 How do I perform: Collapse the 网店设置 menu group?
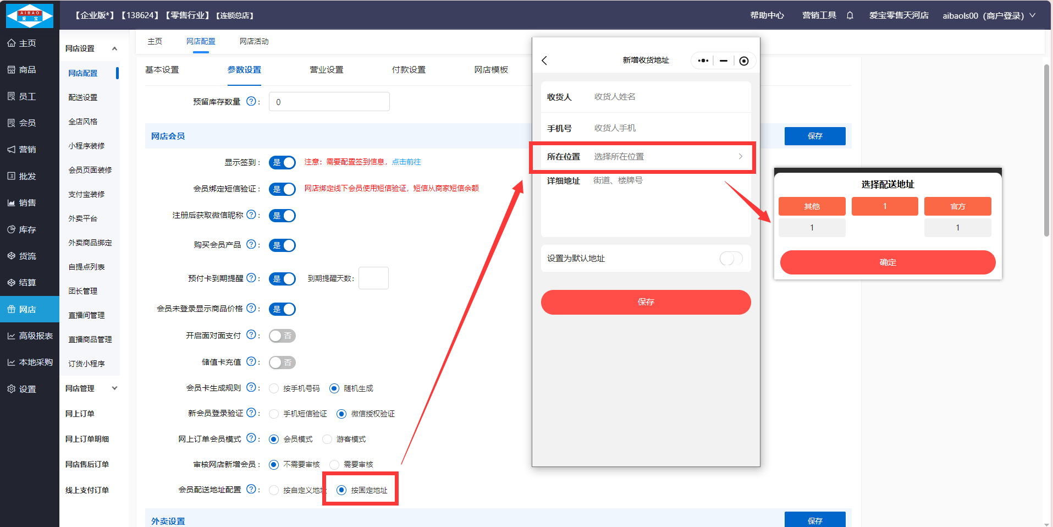[114, 48]
